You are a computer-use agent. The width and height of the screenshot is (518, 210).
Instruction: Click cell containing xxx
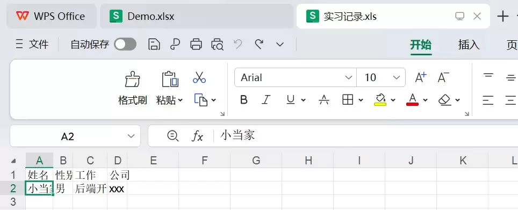pos(117,188)
